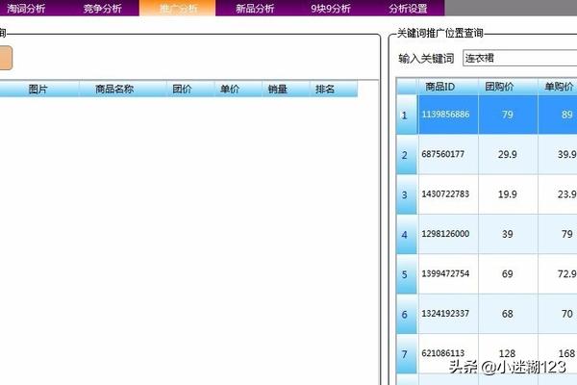
Task: Click the 图片 column header
Action: tap(38, 90)
